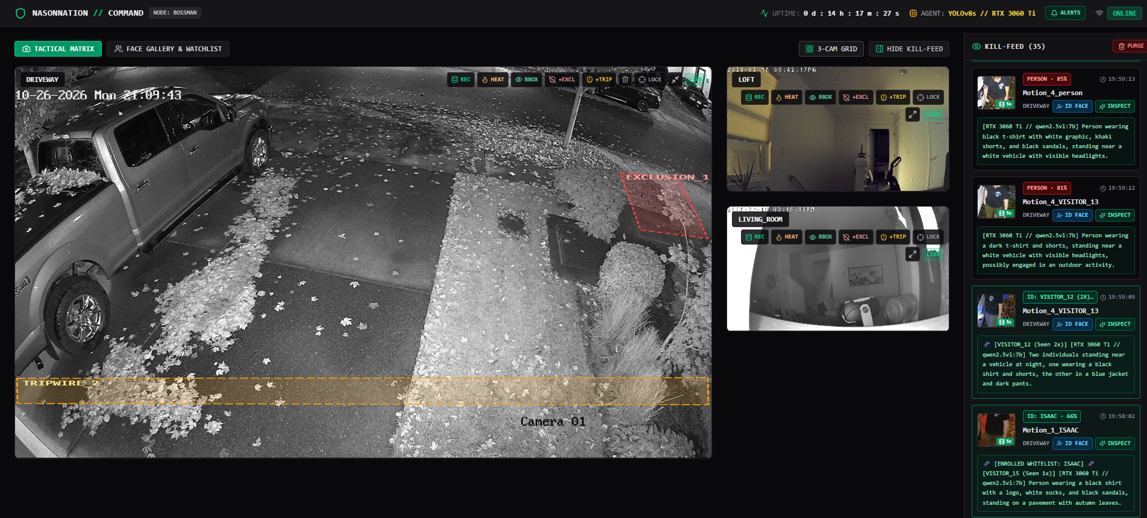Toggle heatmap on the Living Room camera
Viewport: 1147px width, 518px height.
coord(787,237)
